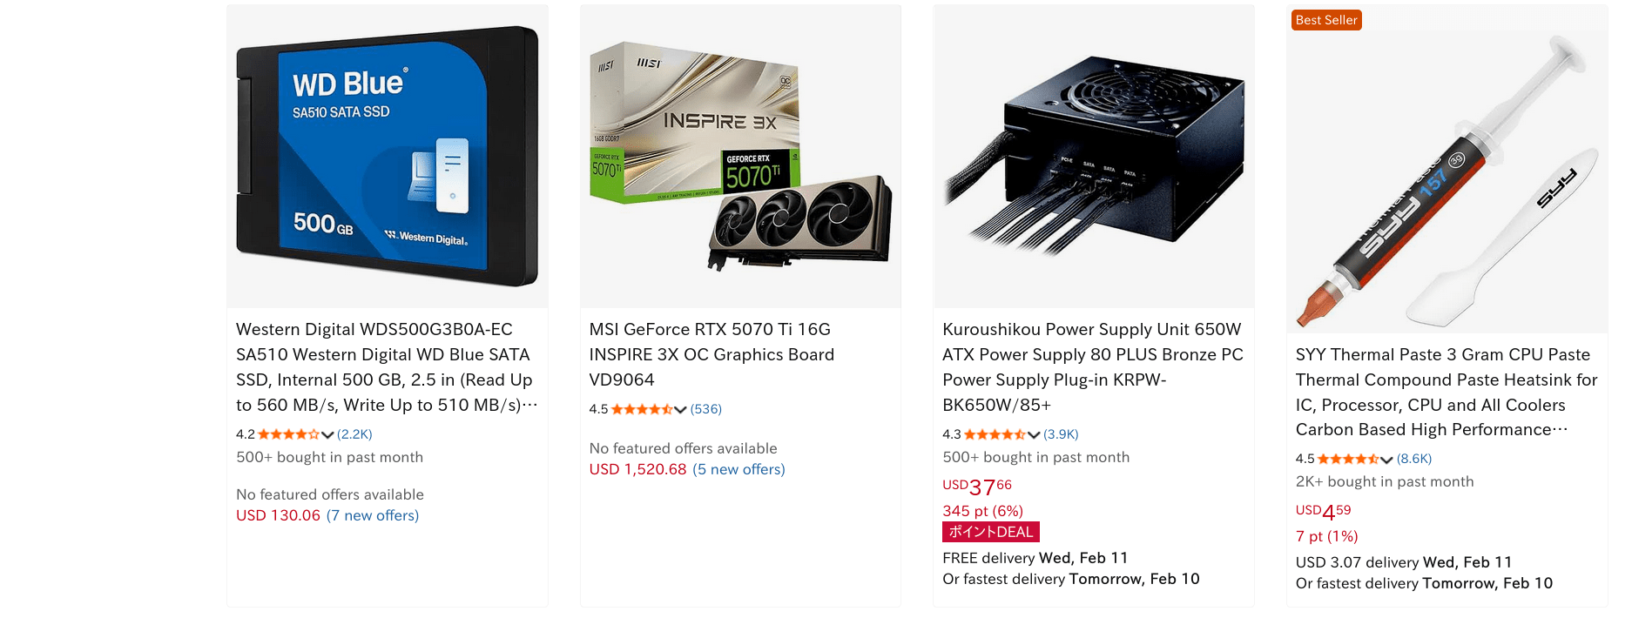Click WD Blue SSD star rating icon
This screenshot has width=1632, height=618.
288,434
